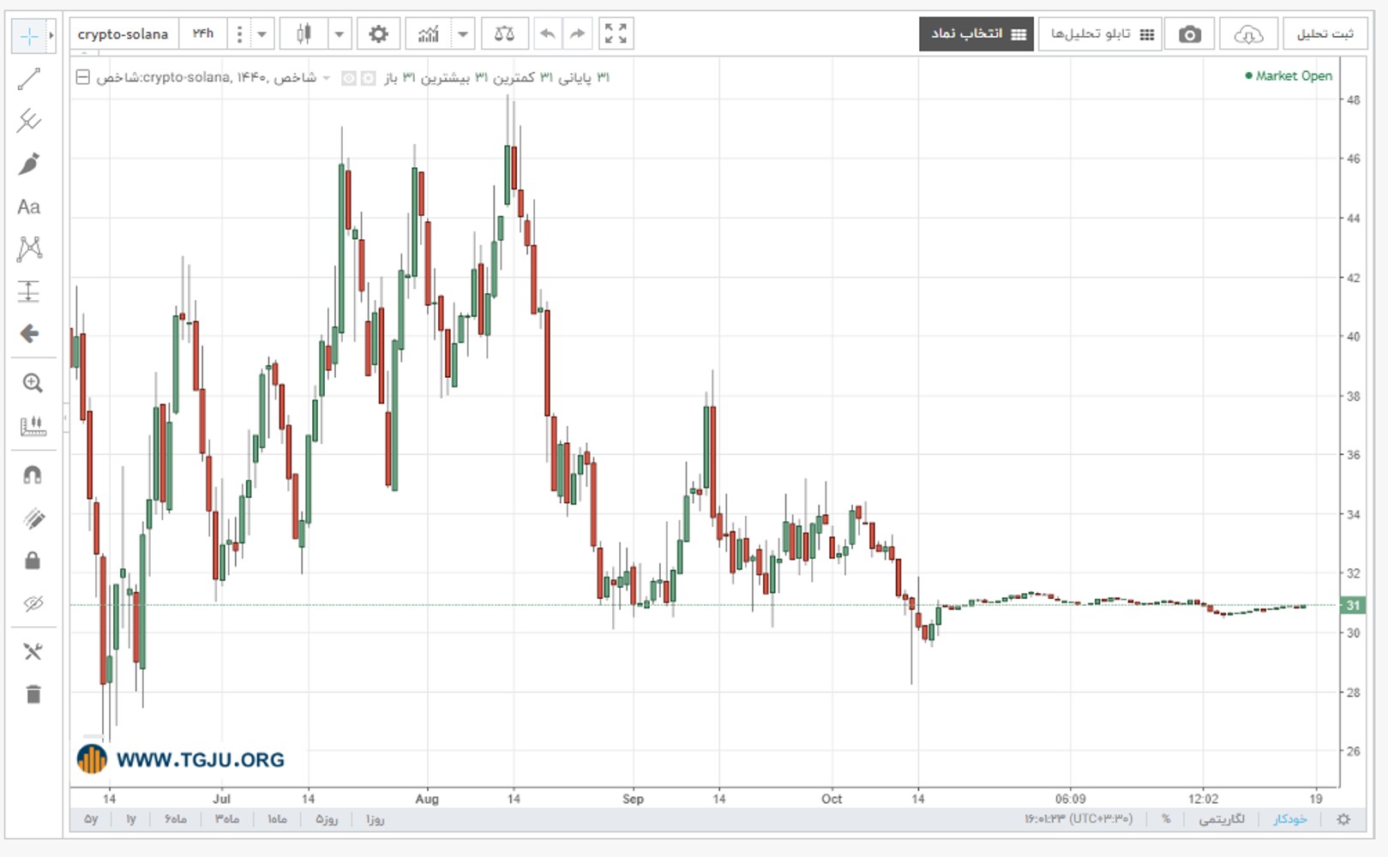The image size is (1388, 857).
Task: Toggle stay in drawing mode pencil
Action: pos(33,518)
